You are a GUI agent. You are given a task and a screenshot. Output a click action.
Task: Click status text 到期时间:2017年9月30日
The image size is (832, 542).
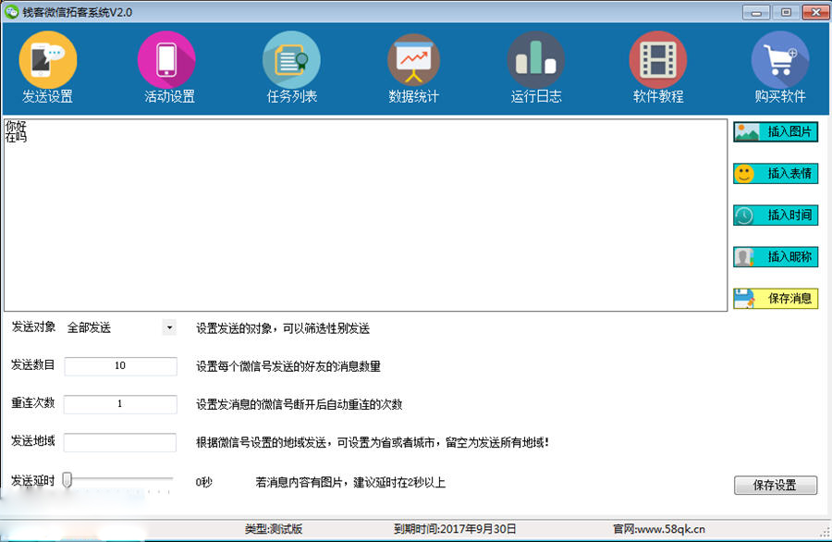click(455, 529)
